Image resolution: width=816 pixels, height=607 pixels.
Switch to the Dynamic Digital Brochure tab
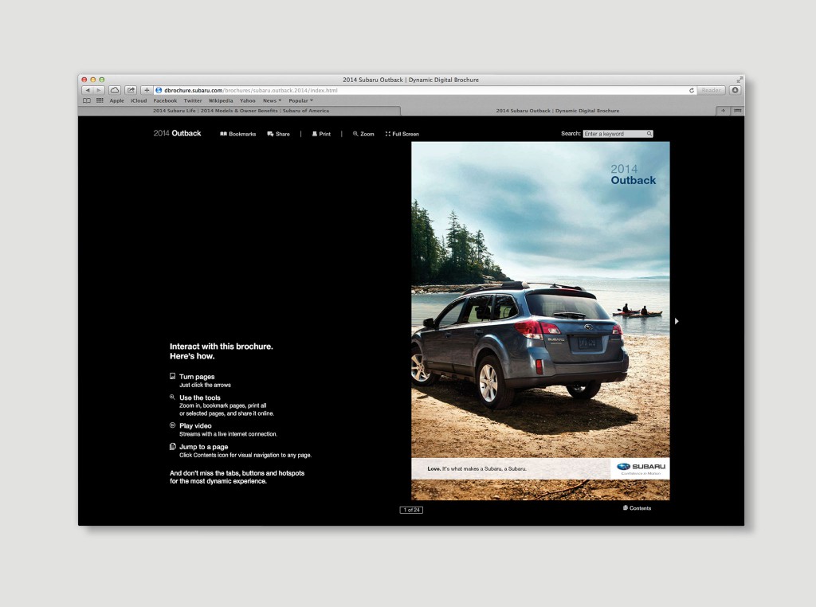point(558,111)
